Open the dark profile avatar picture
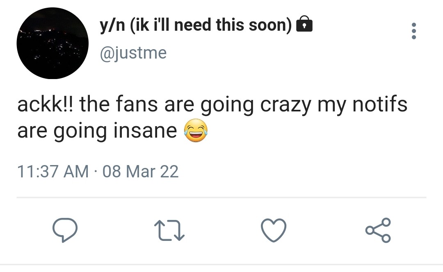The image size is (443, 272). 52,43
